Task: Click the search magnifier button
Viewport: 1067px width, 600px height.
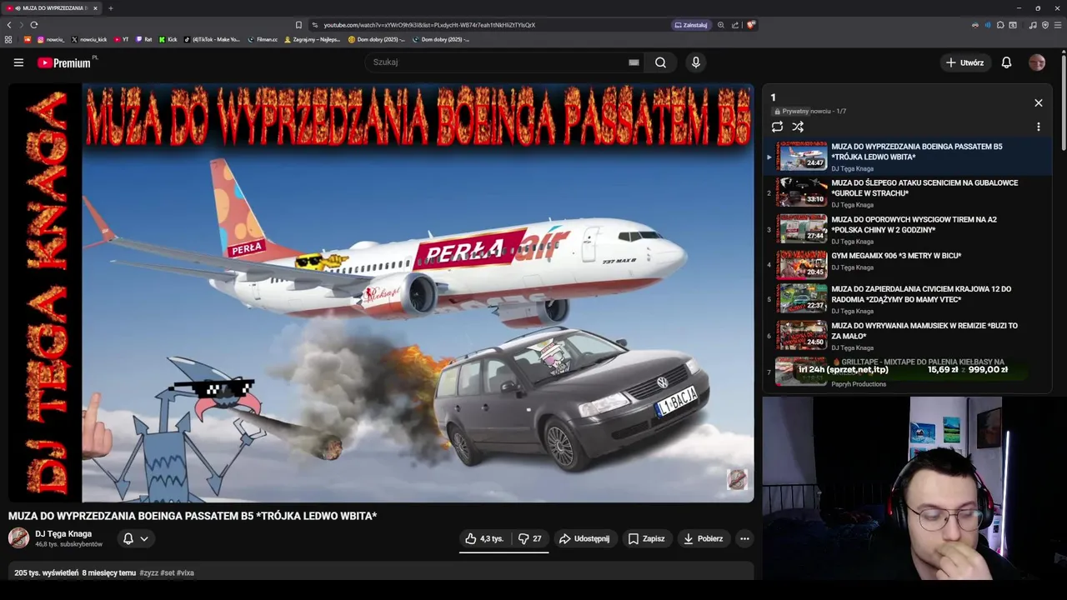Action: click(660, 62)
